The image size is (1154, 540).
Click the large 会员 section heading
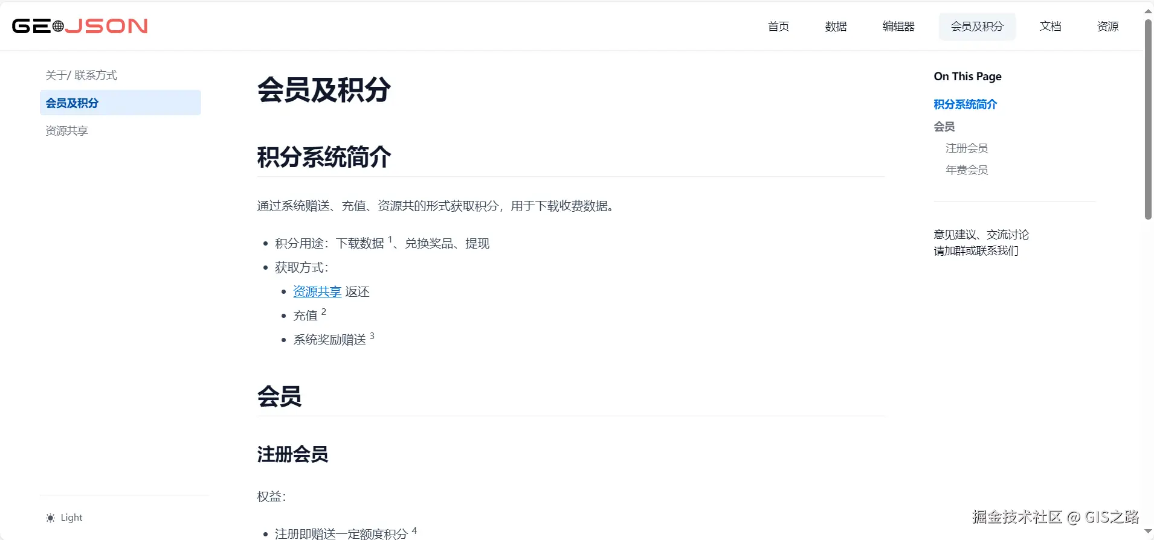click(x=279, y=396)
